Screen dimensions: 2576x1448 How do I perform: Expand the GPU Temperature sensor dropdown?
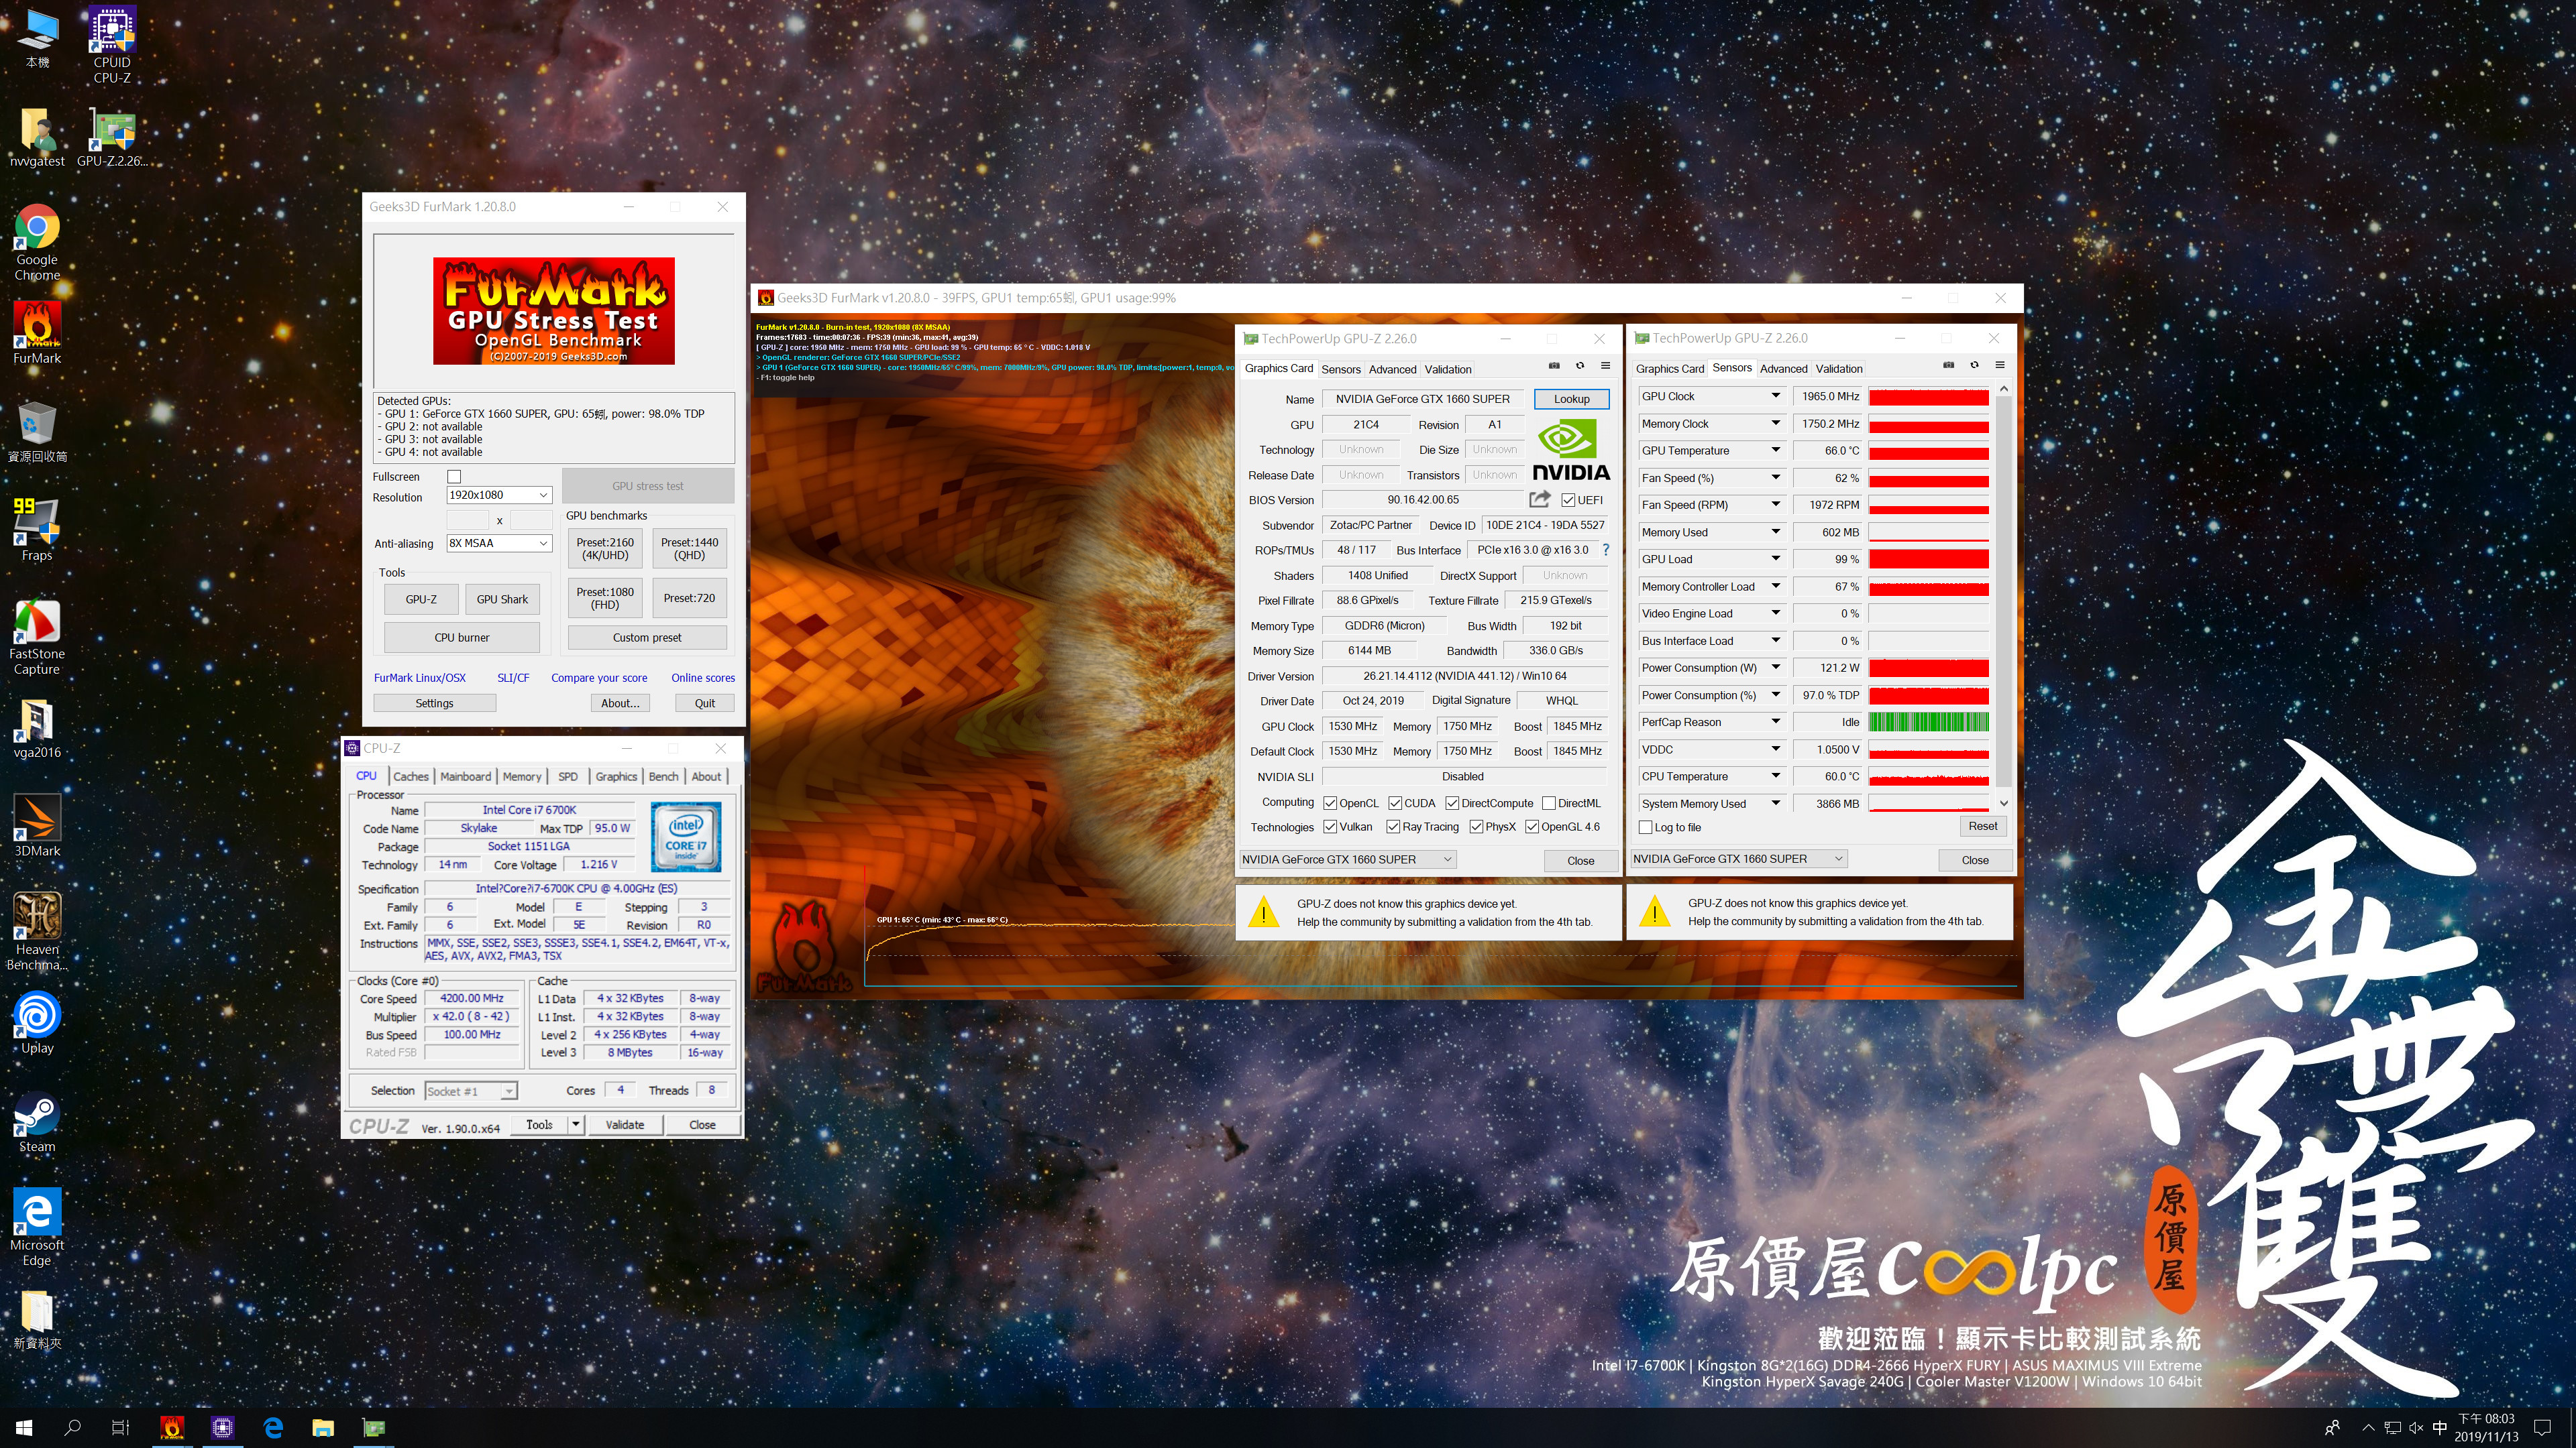coord(1776,450)
